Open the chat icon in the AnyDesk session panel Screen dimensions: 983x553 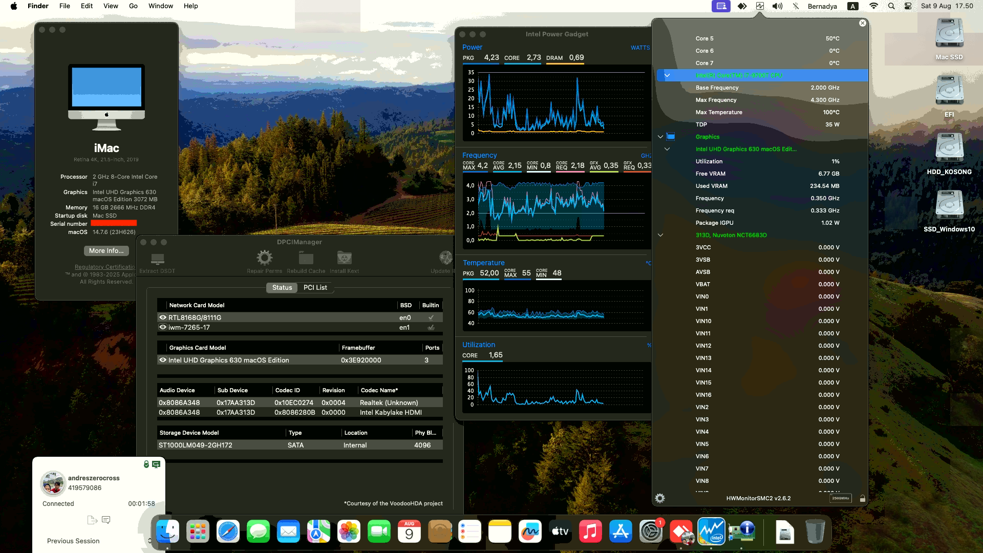coord(106,519)
